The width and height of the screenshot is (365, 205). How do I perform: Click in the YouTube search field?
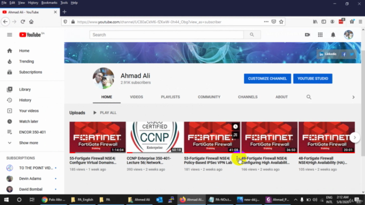(167, 35)
